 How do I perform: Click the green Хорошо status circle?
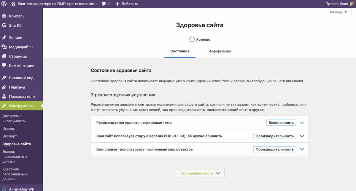(x=192, y=39)
